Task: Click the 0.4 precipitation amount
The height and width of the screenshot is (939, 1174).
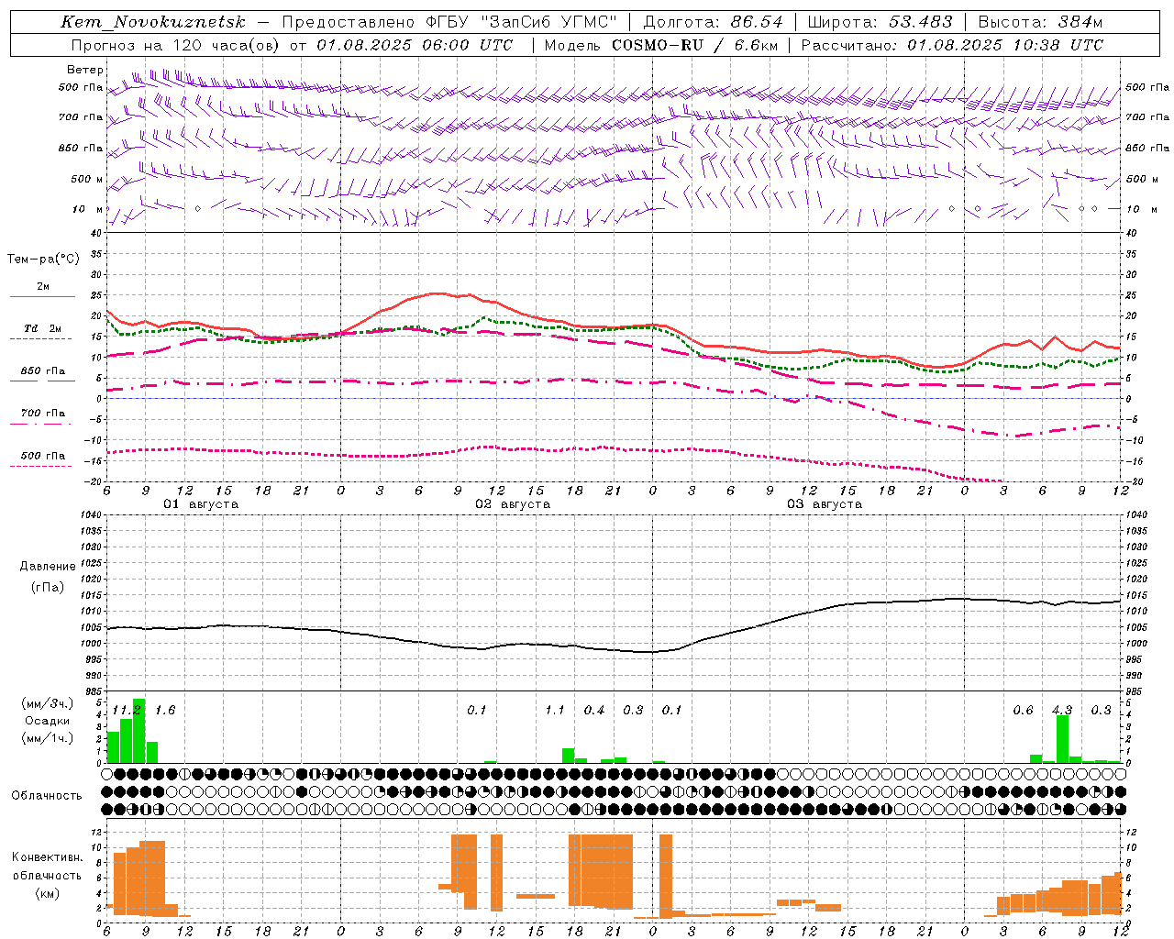Action: tap(594, 711)
